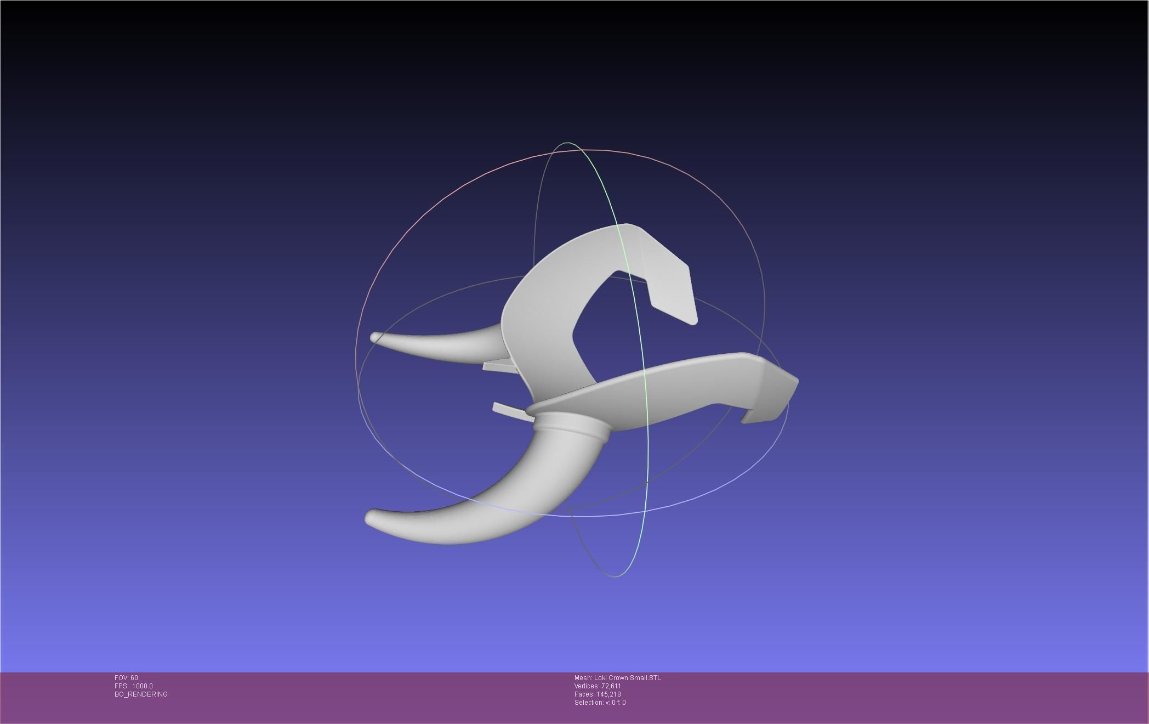Click the 'FOV: 60' status text
This screenshot has height=724, width=1149.
[x=126, y=678]
